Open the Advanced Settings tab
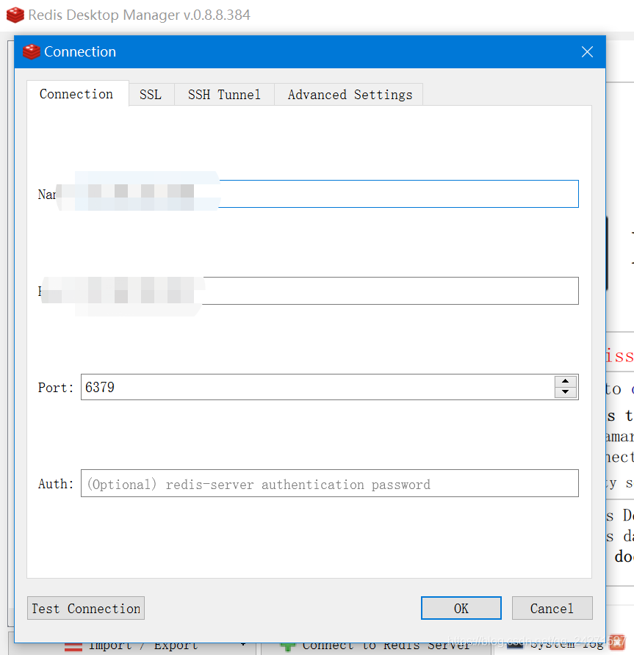The height and width of the screenshot is (655, 634). pos(348,94)
